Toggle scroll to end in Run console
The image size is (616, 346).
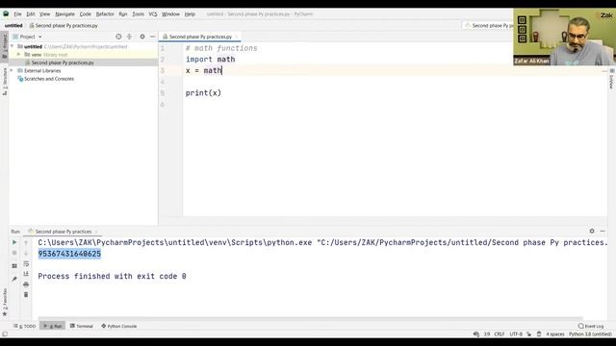26,274
